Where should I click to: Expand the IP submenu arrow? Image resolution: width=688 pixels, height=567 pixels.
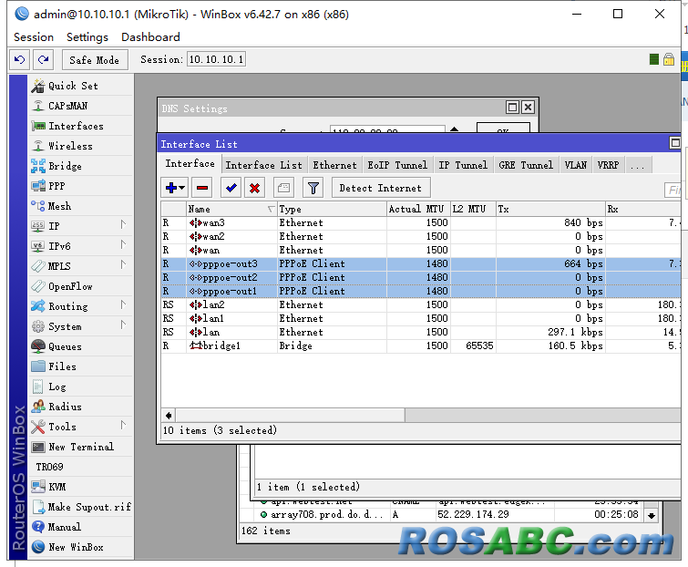click(123, 225)
